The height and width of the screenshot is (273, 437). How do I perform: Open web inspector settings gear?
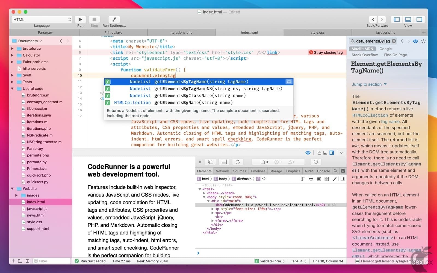[343, 171]
